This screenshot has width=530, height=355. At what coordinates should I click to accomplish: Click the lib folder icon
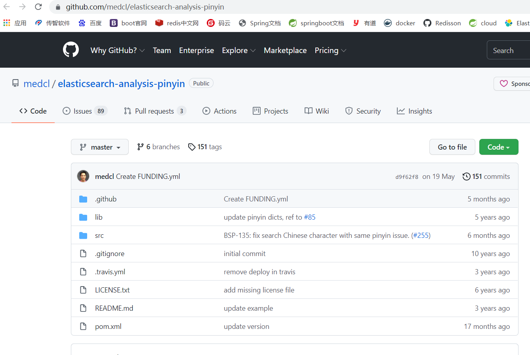pos(83,217)
